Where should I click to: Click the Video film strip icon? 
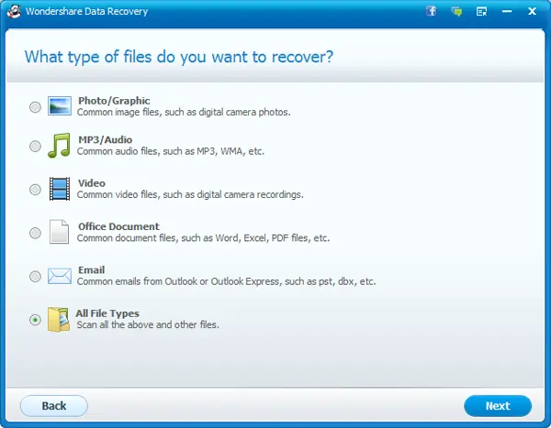coord(60,189)
